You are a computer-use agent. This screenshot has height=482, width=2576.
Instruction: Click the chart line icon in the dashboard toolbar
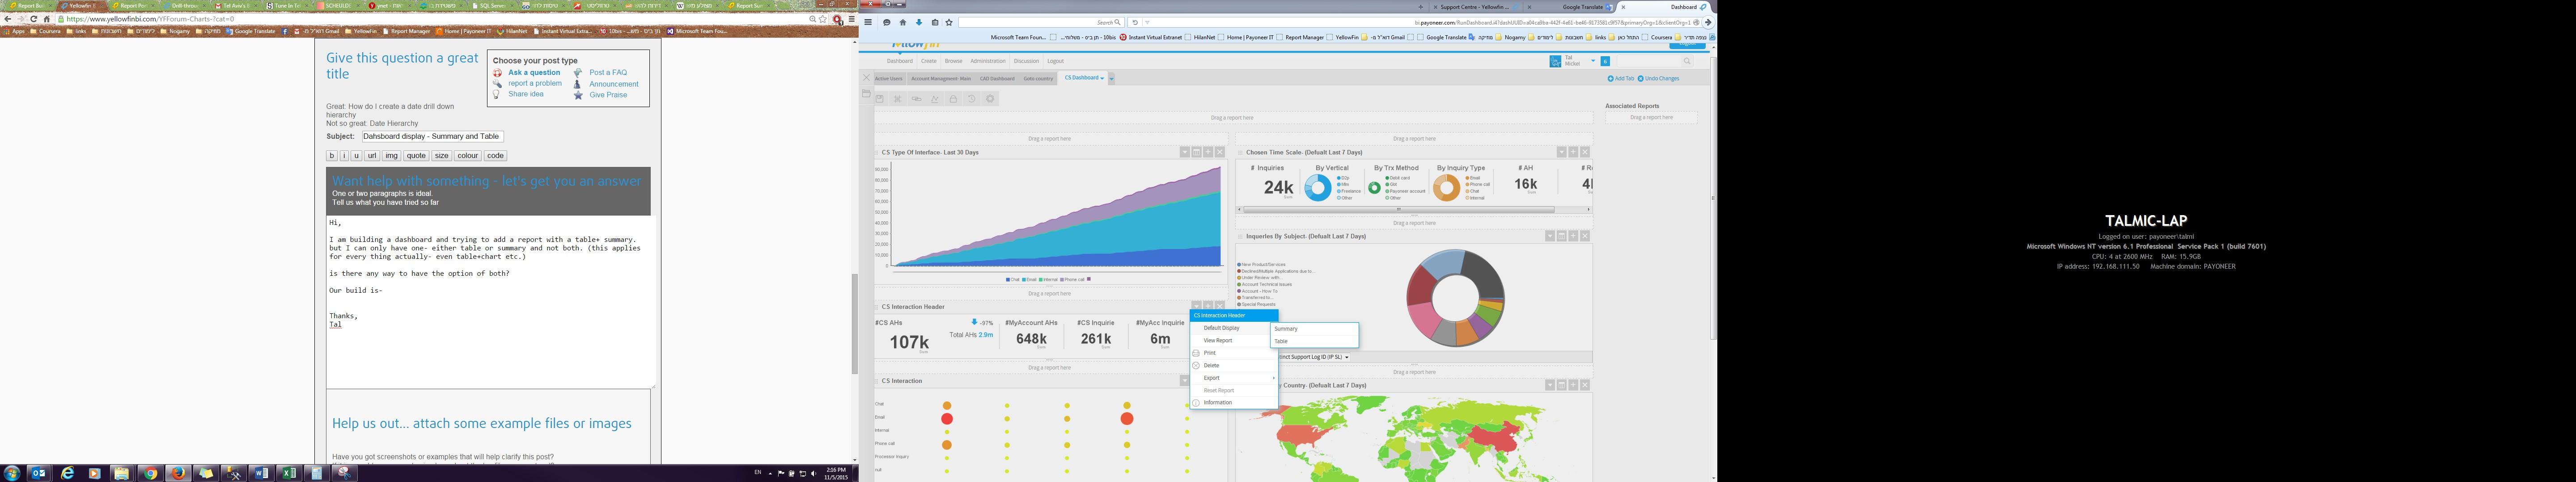(935, 99)
